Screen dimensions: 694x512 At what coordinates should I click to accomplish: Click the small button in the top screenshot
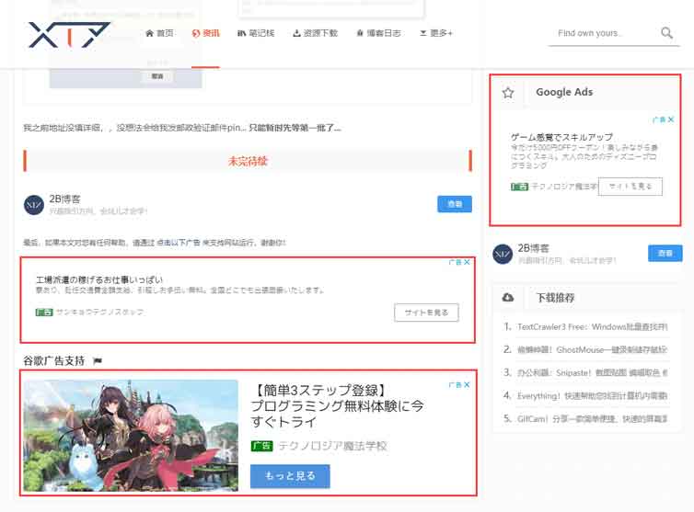click(157, 76)
